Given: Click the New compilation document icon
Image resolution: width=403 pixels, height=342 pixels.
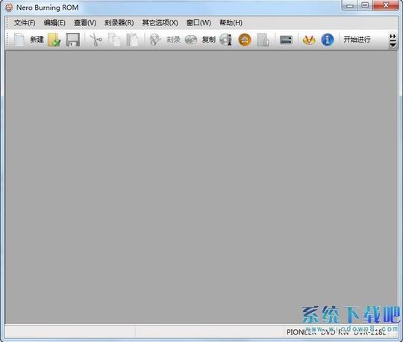Looking at the screenshot, I should (19, 40).
